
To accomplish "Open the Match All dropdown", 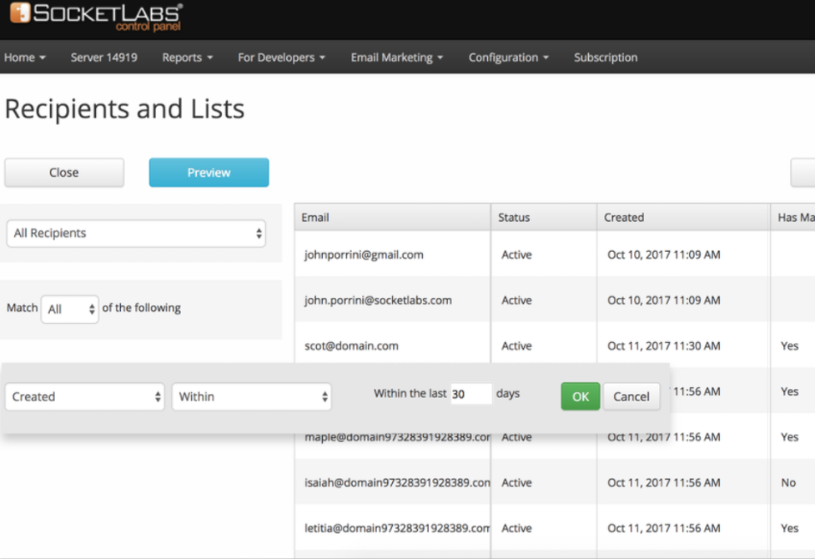I will 70,309.
